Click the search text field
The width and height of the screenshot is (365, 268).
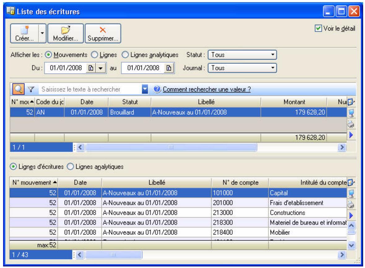click(x=90, y=89)
